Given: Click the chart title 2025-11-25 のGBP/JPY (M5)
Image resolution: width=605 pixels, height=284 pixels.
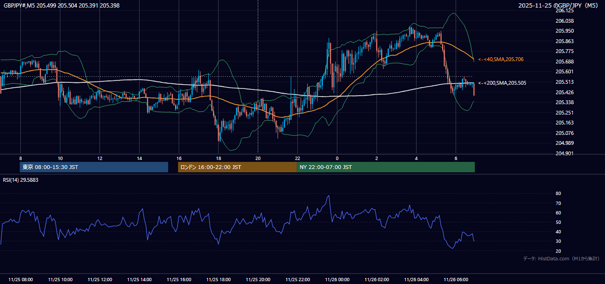Looking at the screenshot, I should coord(559,5).
